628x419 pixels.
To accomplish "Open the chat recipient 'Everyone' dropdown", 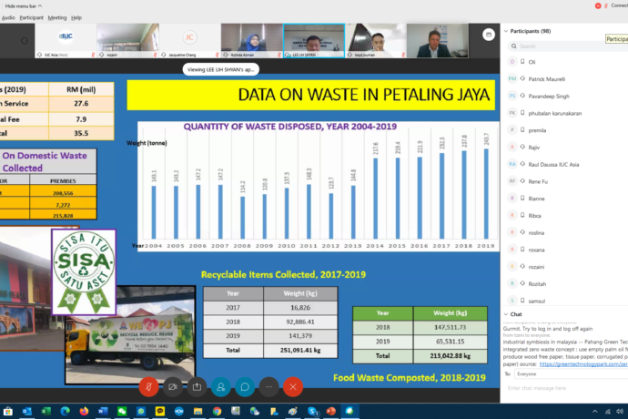I will (x=571, y=374).
